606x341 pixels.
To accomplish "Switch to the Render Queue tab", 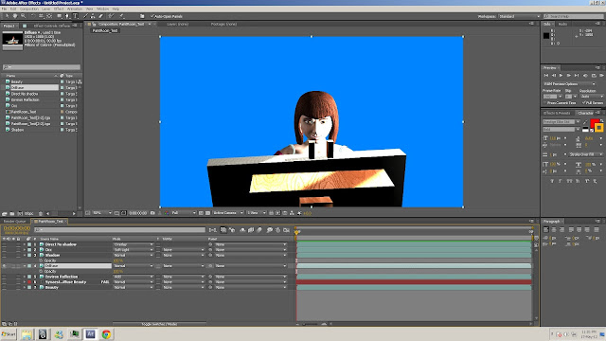I will tap(15, 221).
